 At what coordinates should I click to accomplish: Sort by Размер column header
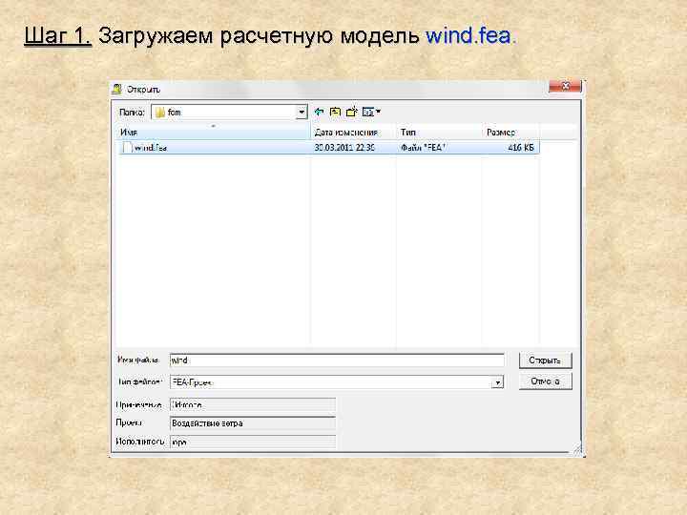510,133
